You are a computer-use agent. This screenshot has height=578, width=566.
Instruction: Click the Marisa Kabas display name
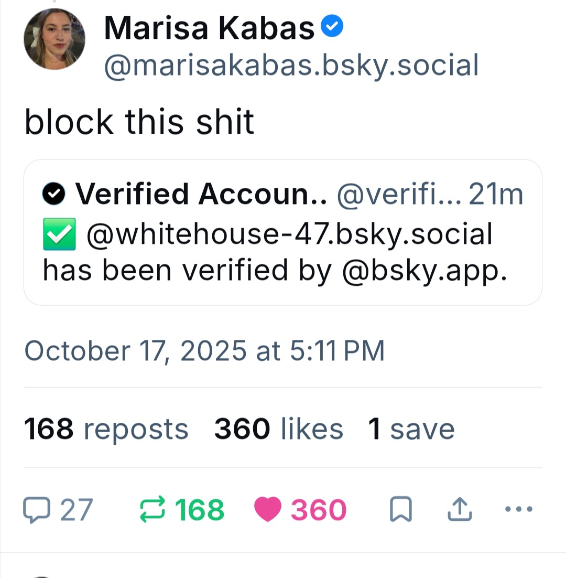(209, 28)
